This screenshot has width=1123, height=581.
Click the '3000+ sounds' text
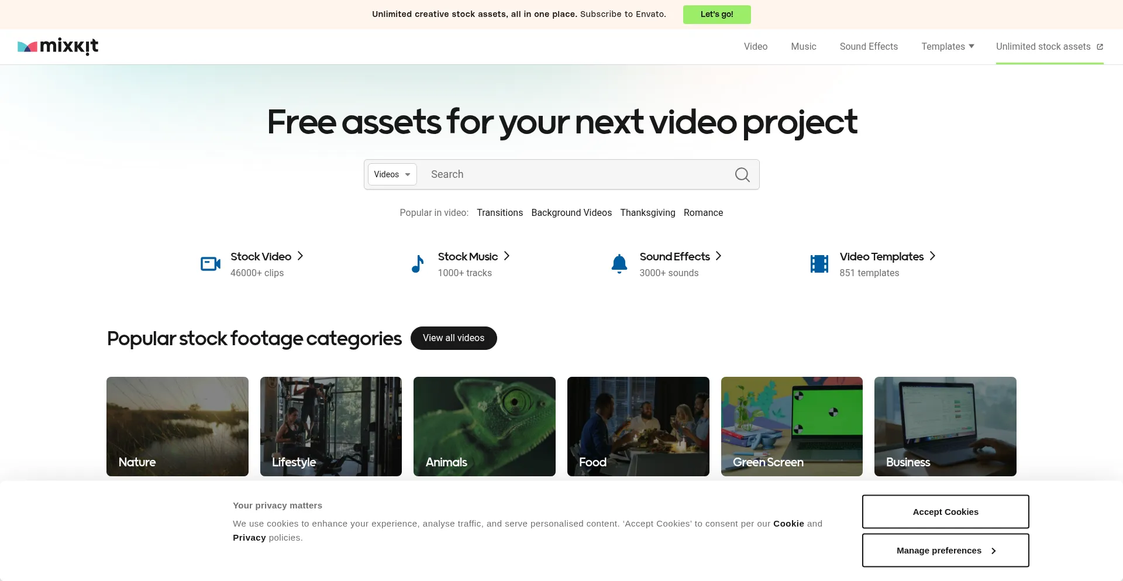[x=669, y=273]
